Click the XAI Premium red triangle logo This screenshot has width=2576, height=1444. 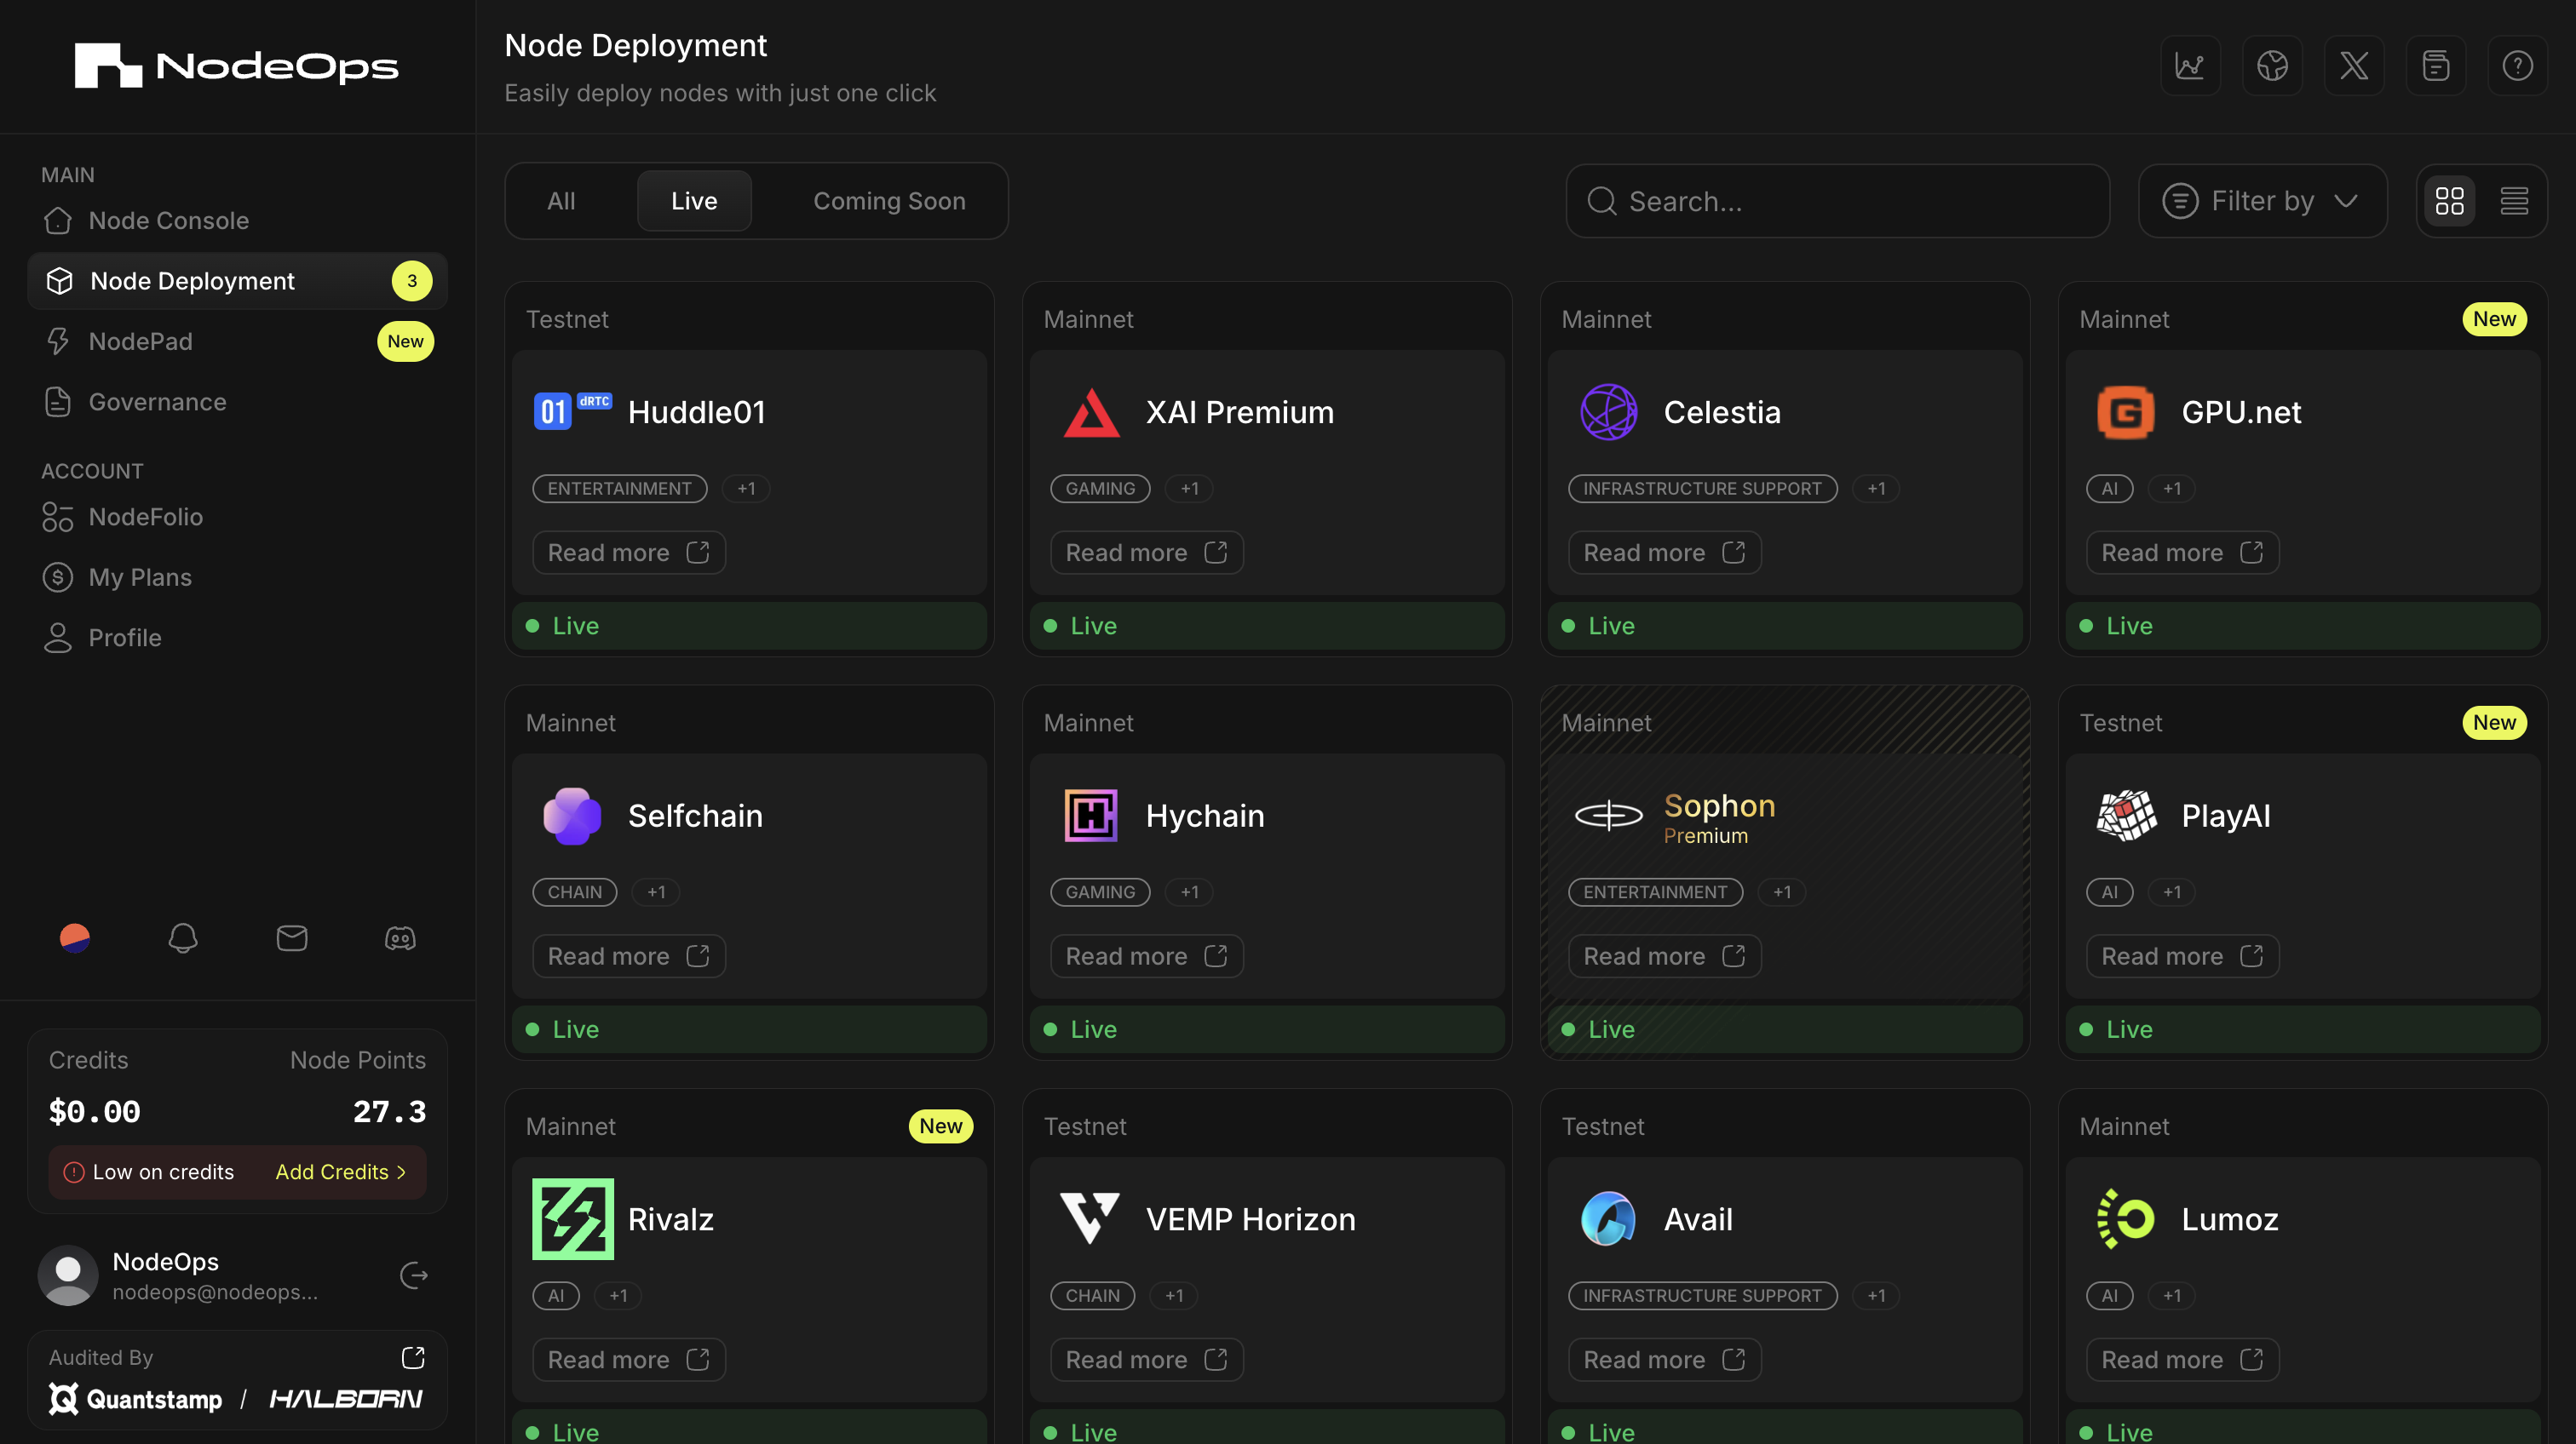tap(1091, 412)
